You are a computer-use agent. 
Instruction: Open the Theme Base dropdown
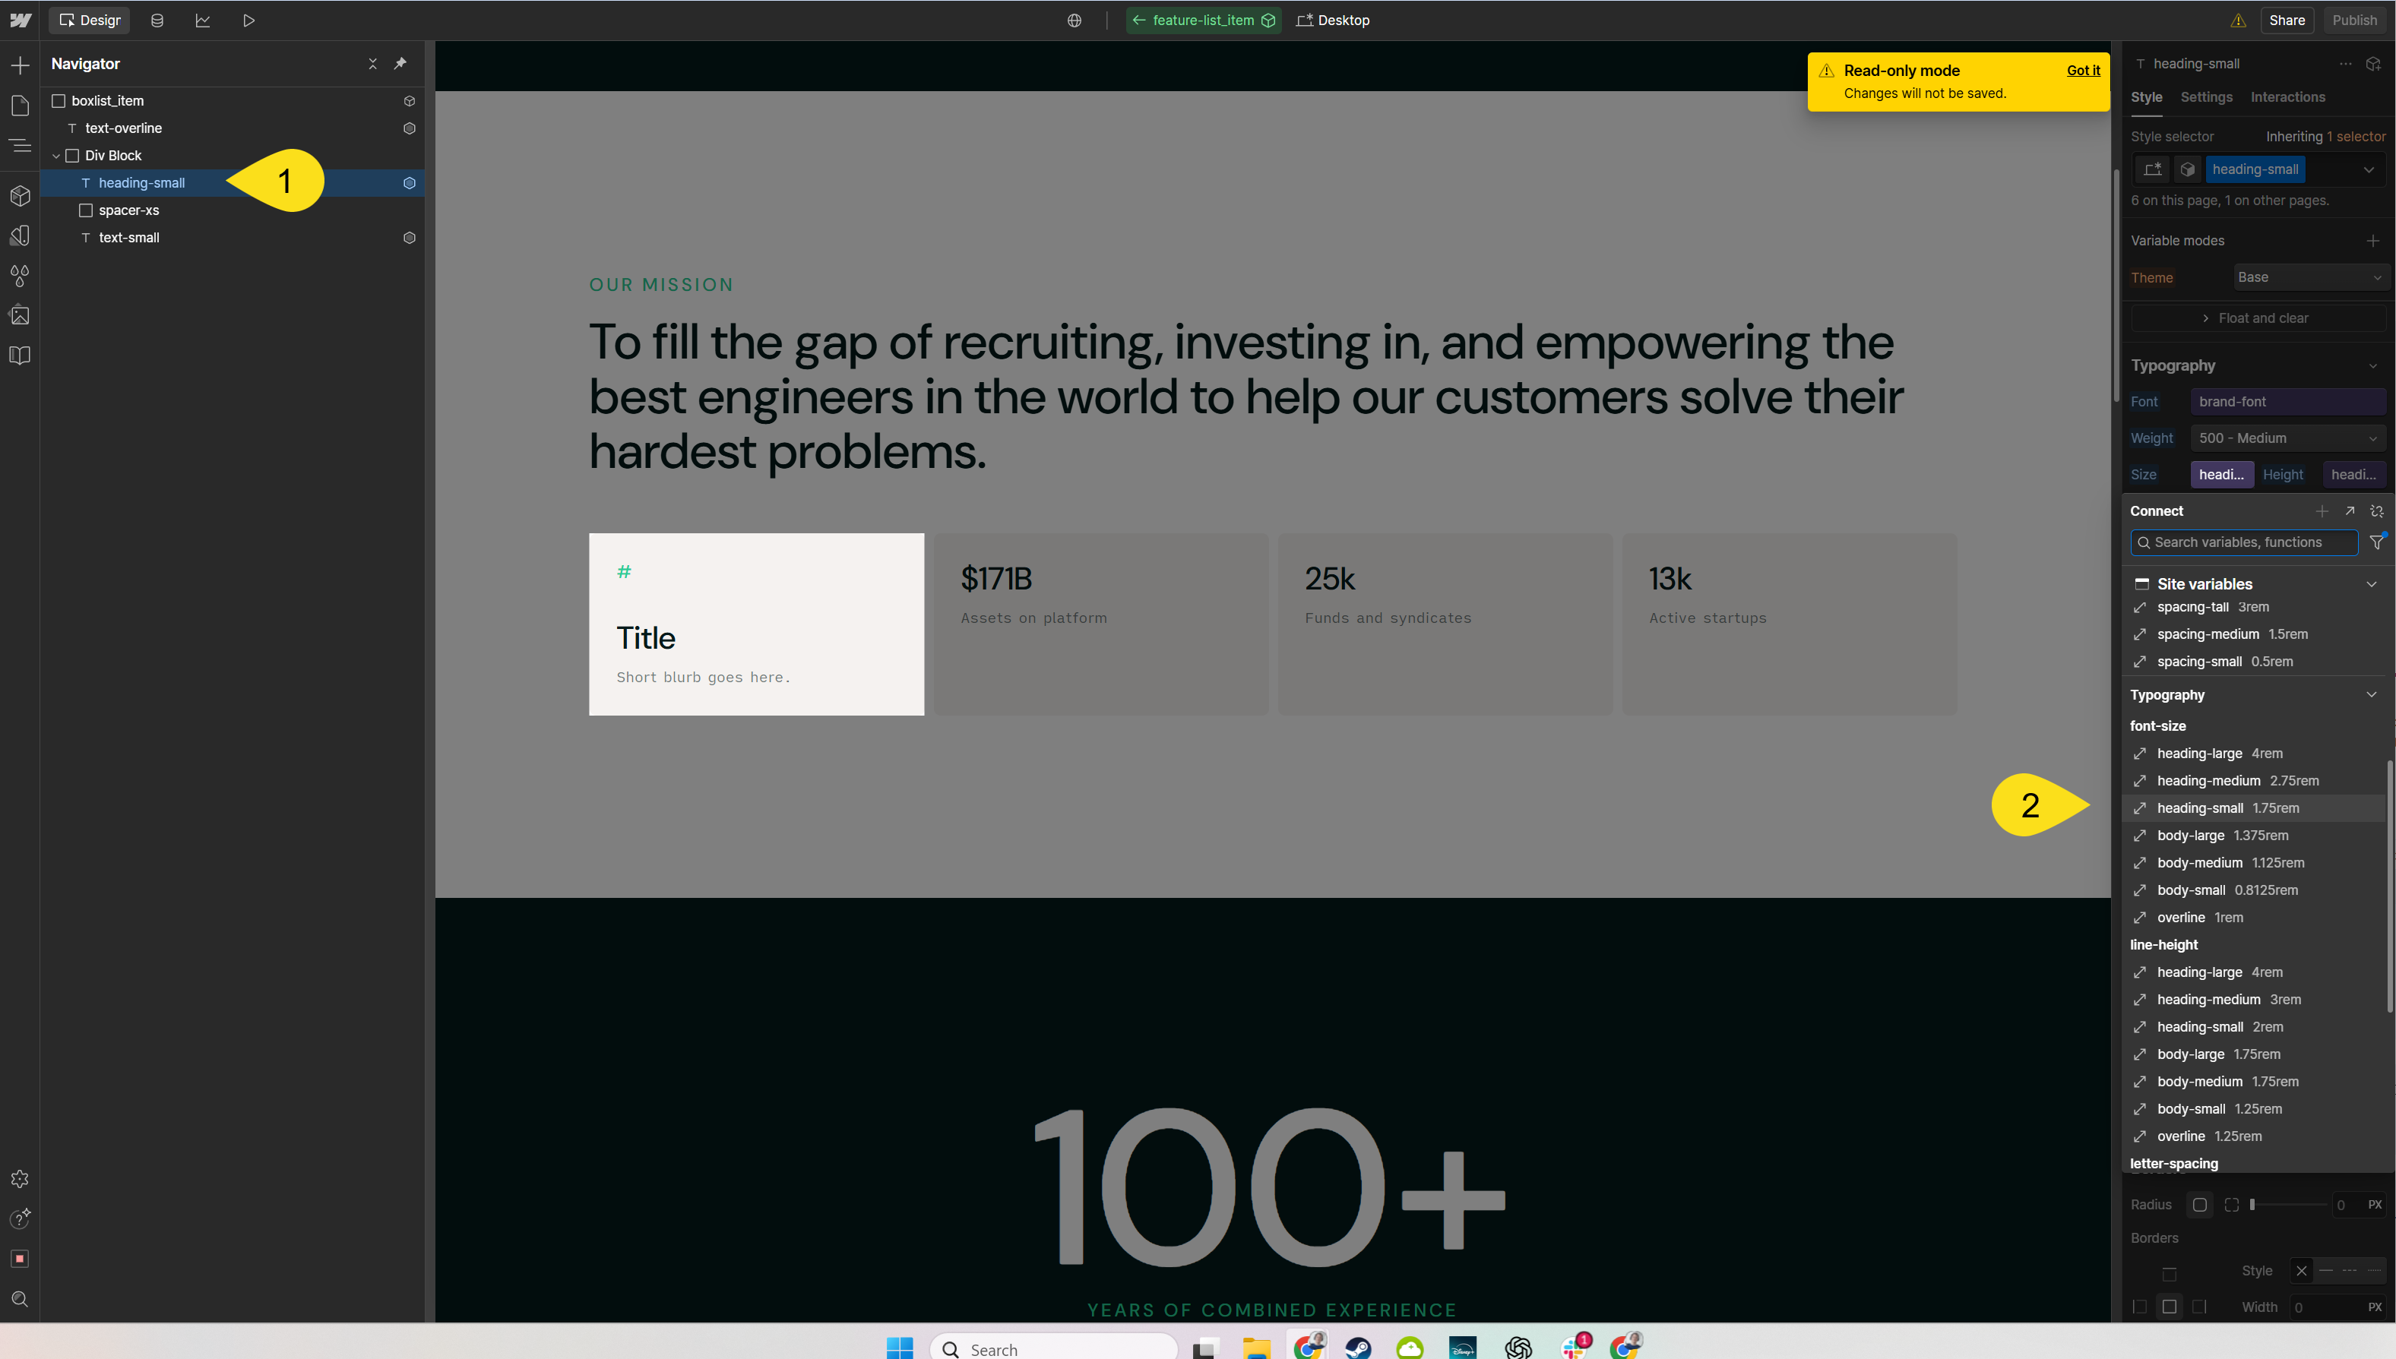point(2308,277)
